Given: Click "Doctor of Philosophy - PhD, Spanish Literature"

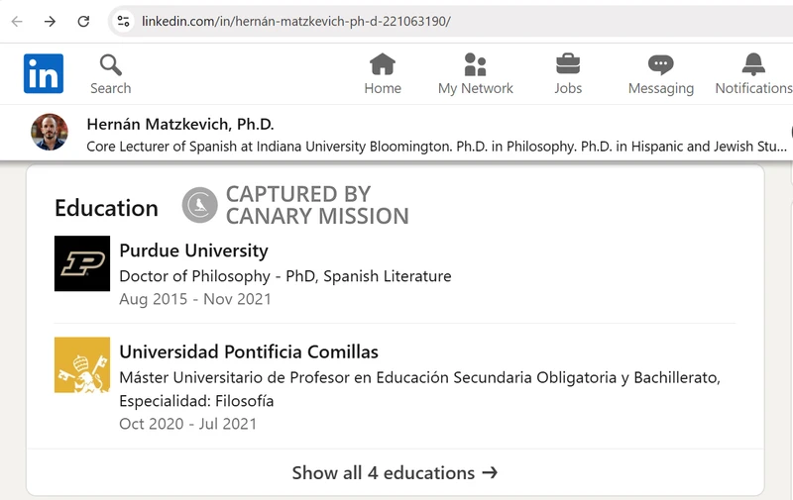Looking at the screenshot, I should pyautogui.click(x=285, y=276).
